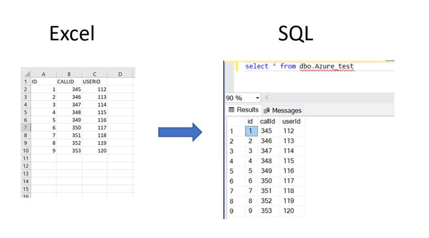Click Excel select-all corner triangle
The width and height of the screenshot is (429, 238).
(26, 74)
